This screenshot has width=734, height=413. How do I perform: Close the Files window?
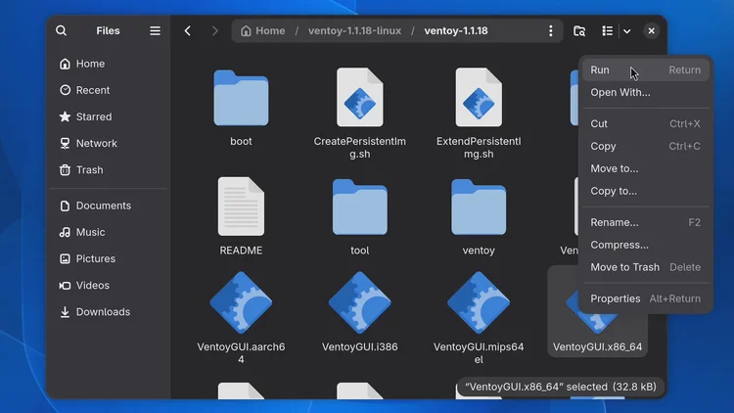coord(651,31)
